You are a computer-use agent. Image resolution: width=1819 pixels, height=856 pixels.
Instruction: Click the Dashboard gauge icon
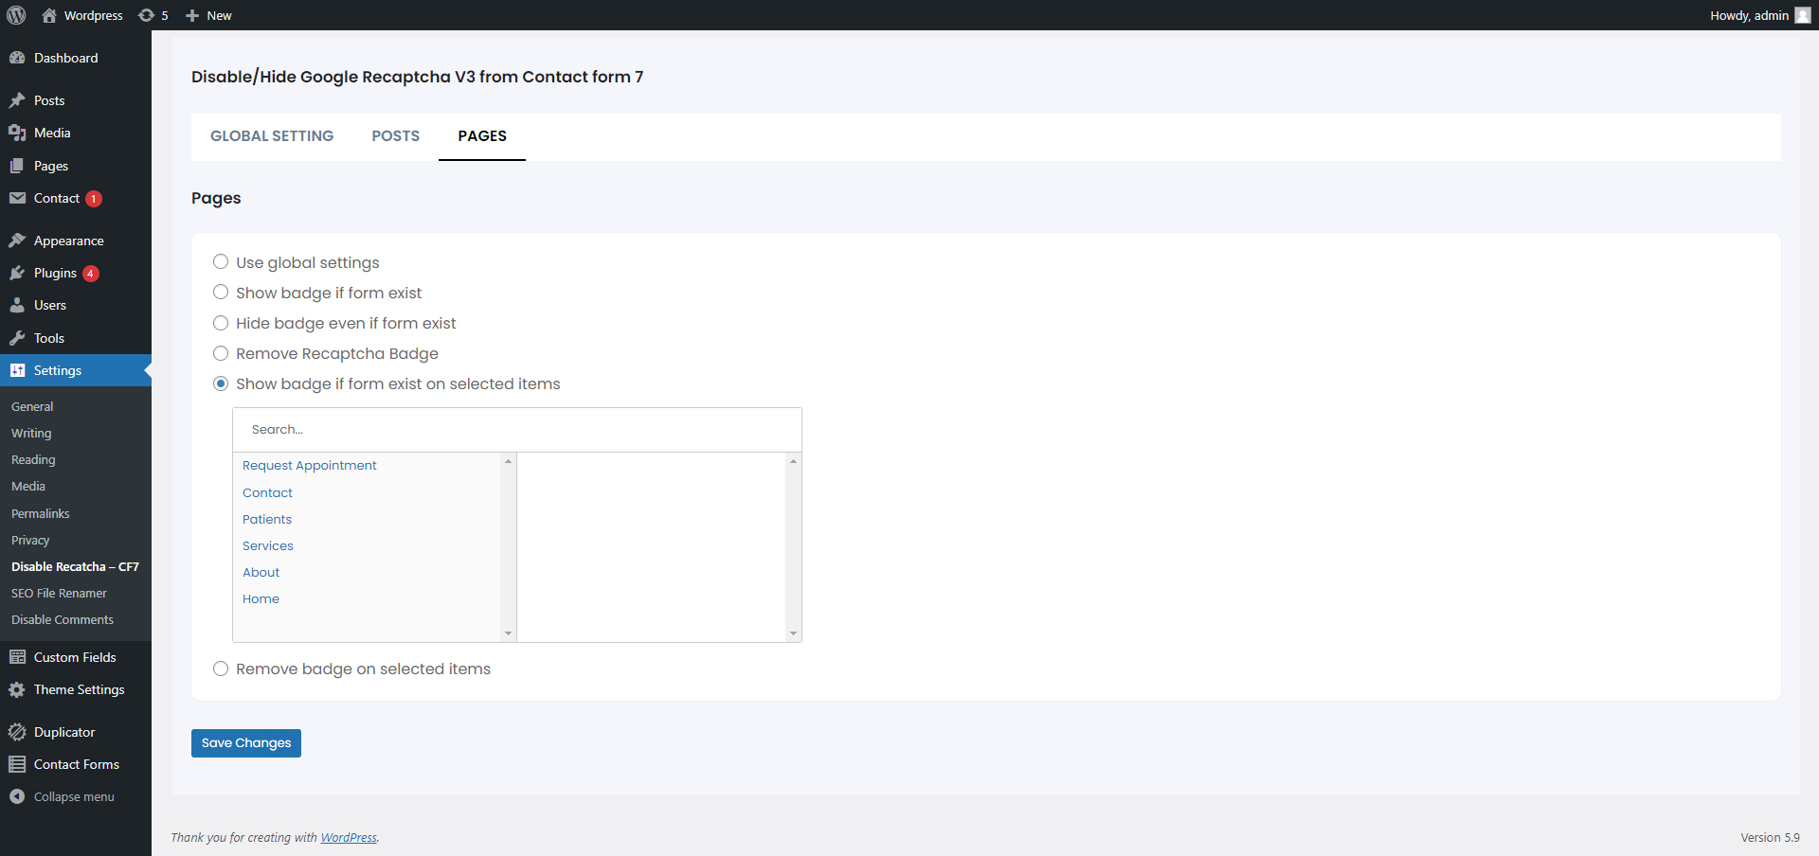pos(17,58)
